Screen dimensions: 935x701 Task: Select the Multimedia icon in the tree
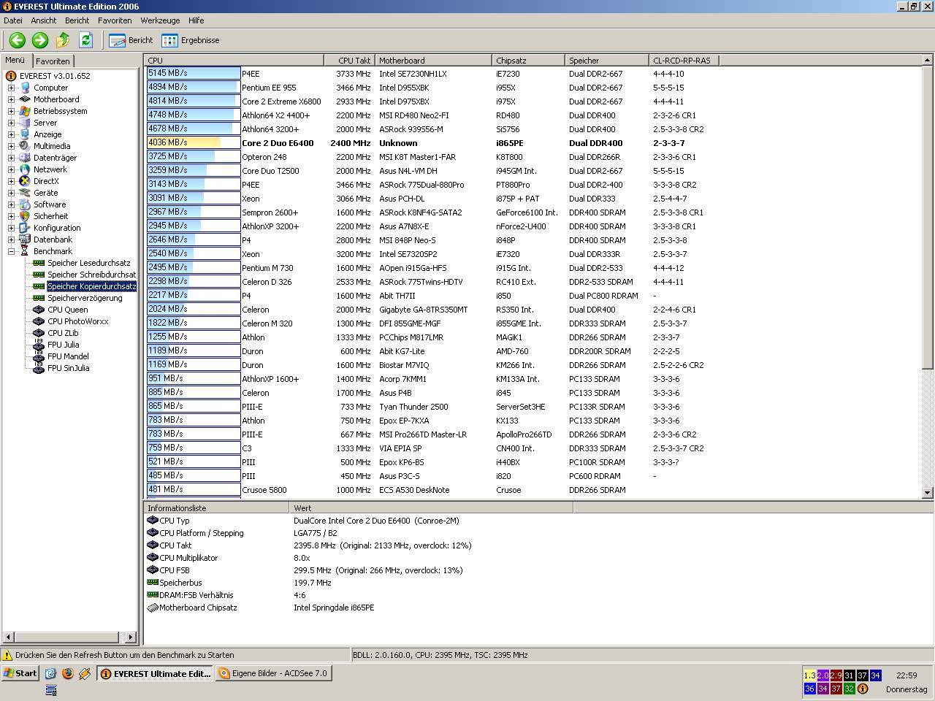25,146
